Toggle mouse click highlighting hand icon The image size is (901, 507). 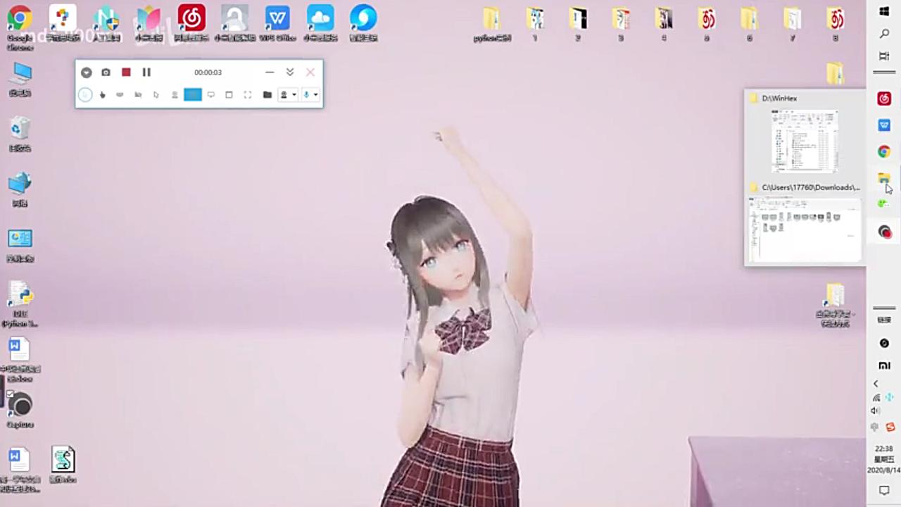103,94
